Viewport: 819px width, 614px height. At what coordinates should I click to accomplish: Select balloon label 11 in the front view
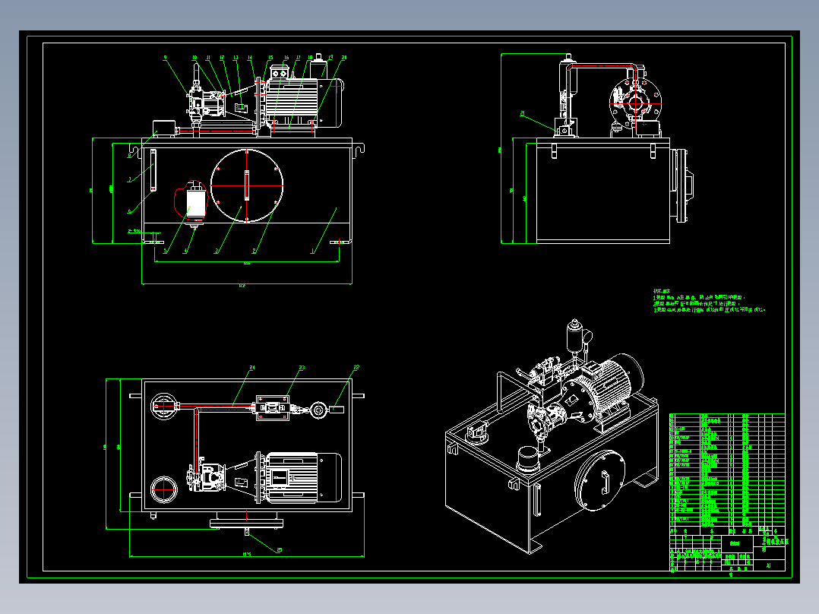coord(208,58)
